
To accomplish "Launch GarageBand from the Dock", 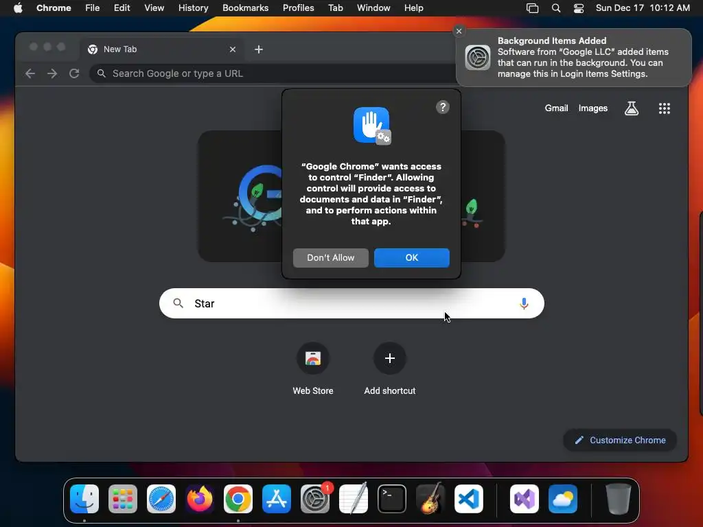I will [430, 499].
